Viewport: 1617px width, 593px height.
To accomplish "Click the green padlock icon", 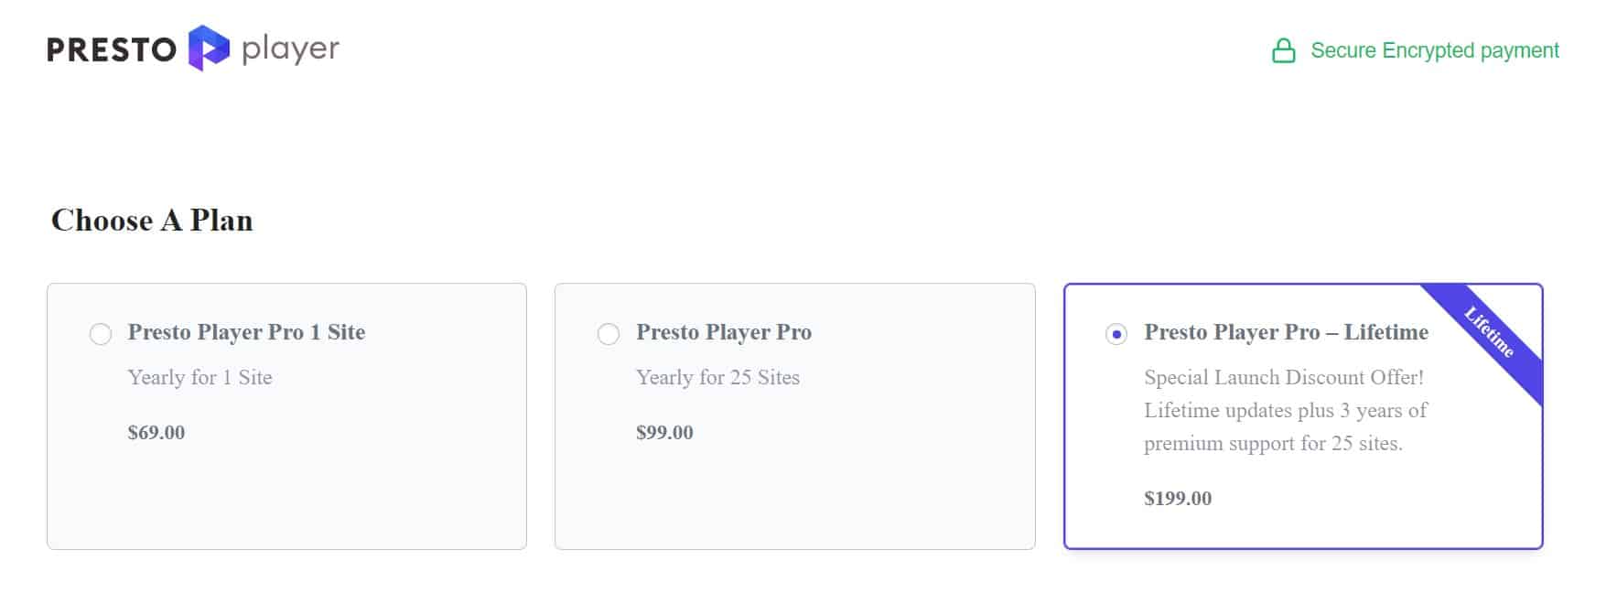I will (1283, 50).
